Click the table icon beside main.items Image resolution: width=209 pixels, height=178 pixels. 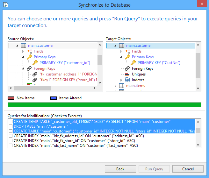pos(122,86)
